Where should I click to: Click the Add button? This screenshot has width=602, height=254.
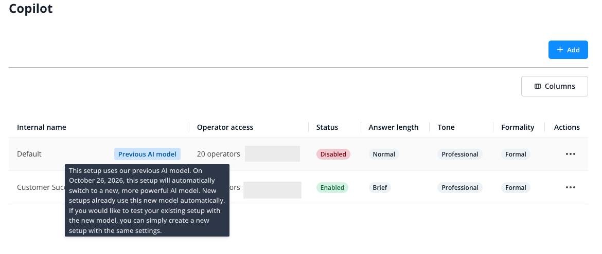(568, 50)
